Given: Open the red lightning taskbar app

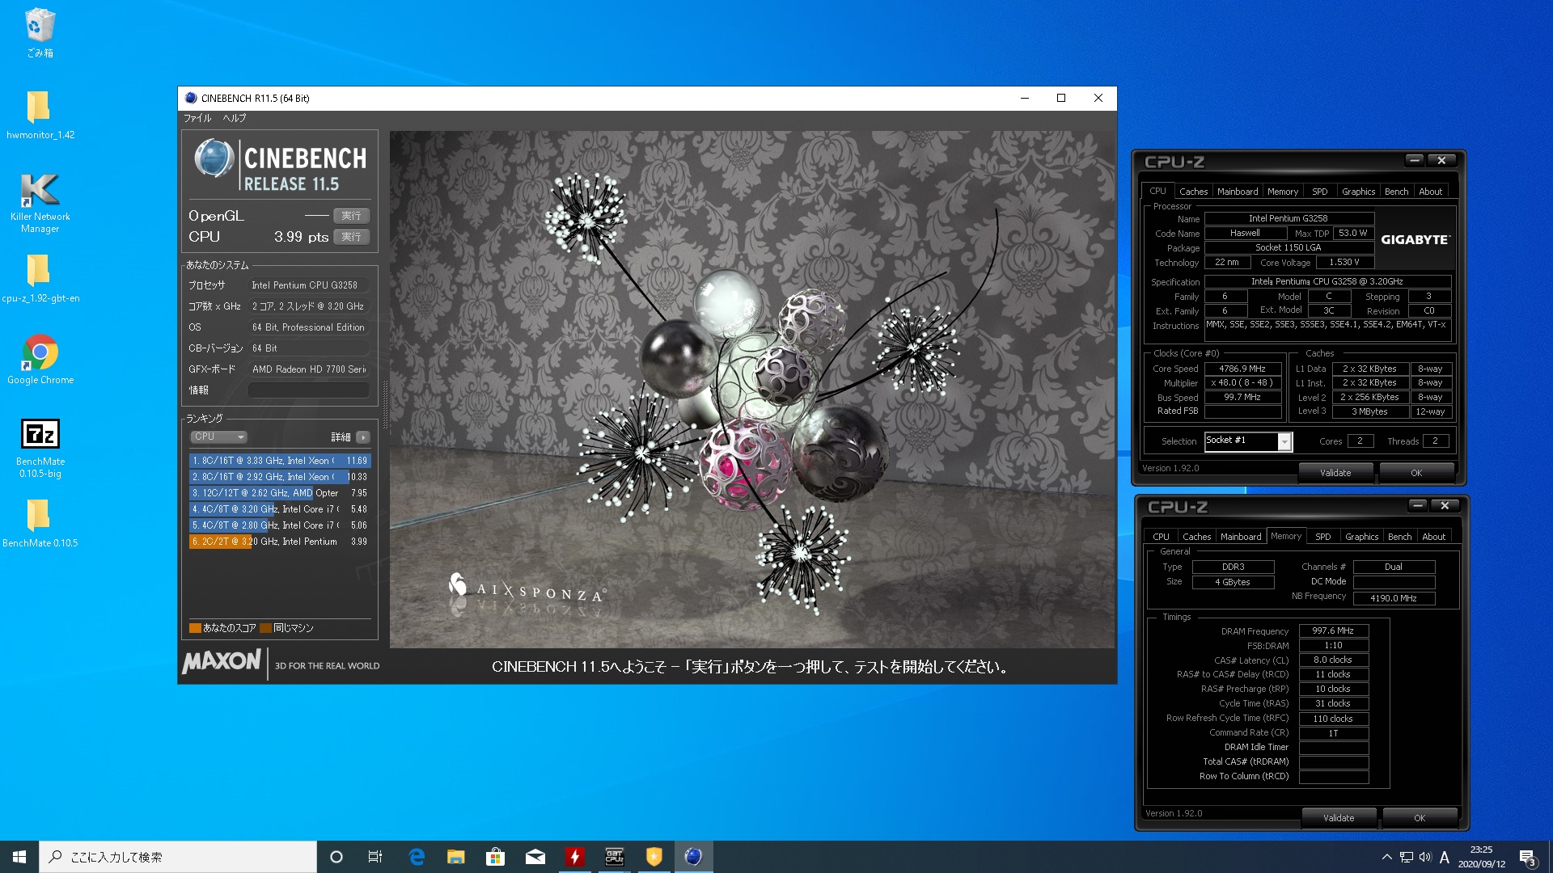Looking at the screenshot, I should [x=574, y=857].
